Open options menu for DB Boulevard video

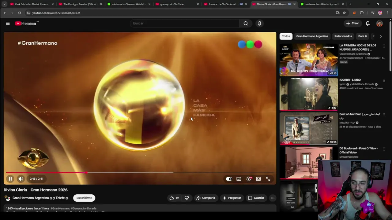pos(384,149)
